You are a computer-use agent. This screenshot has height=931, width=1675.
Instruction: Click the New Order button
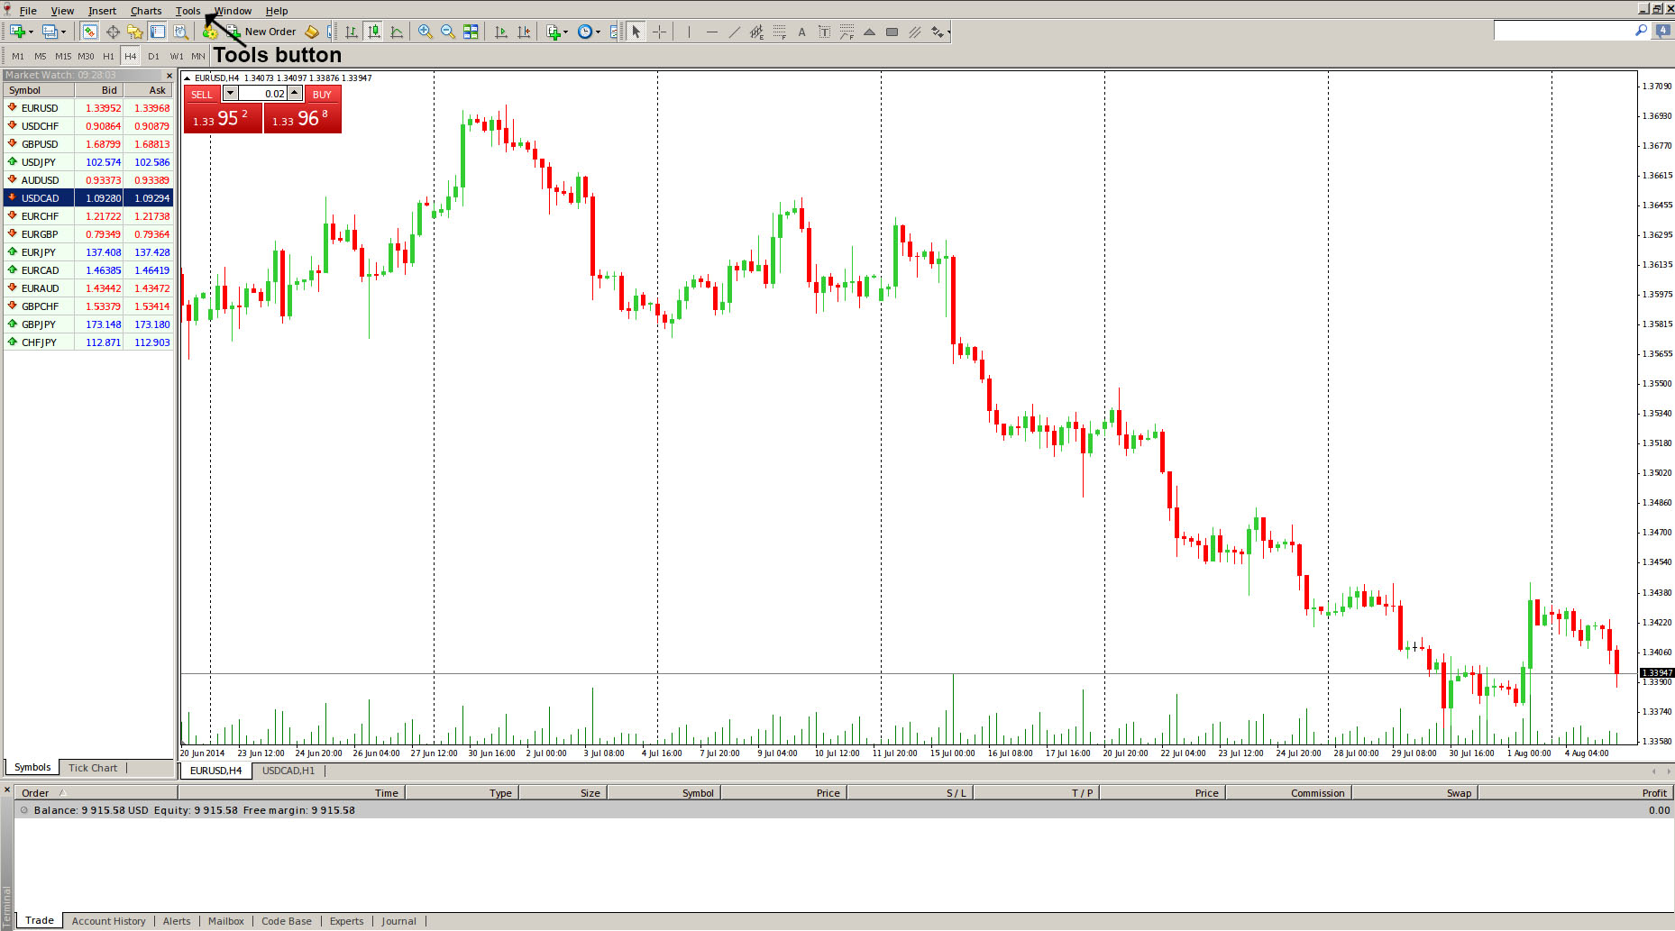pyautogui.click(x=270, y=32)
